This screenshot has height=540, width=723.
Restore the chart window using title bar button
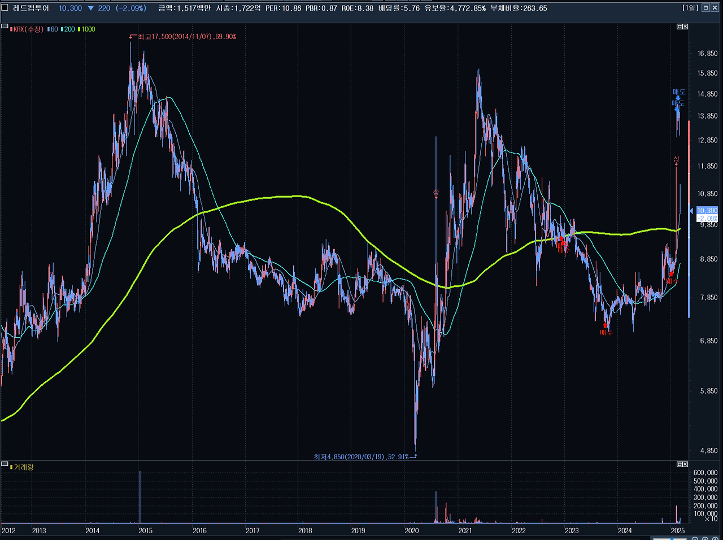pos(705,8)
